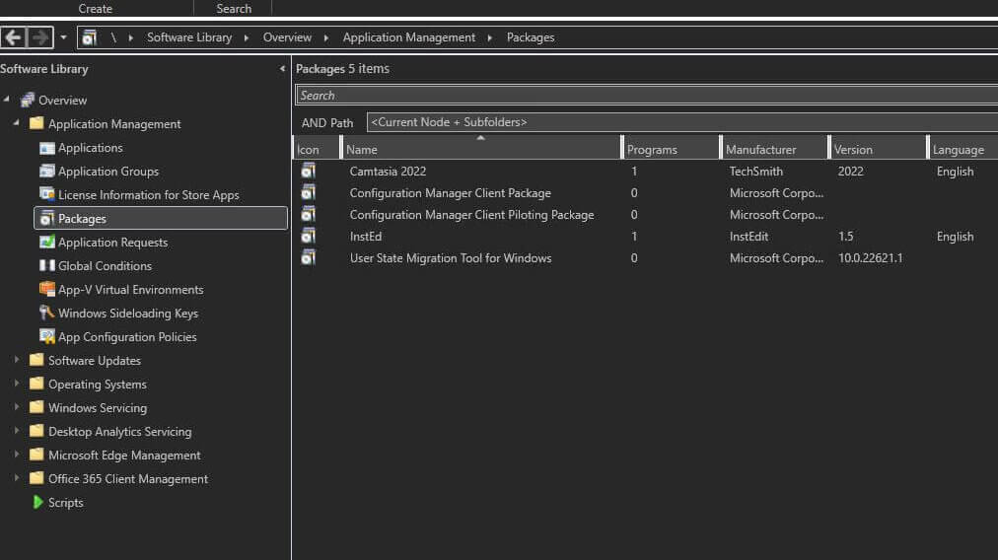The height and width of the screenshot is (560, 998).
Task: Select the Packages node icon in tree
Action: coord(47,218)
